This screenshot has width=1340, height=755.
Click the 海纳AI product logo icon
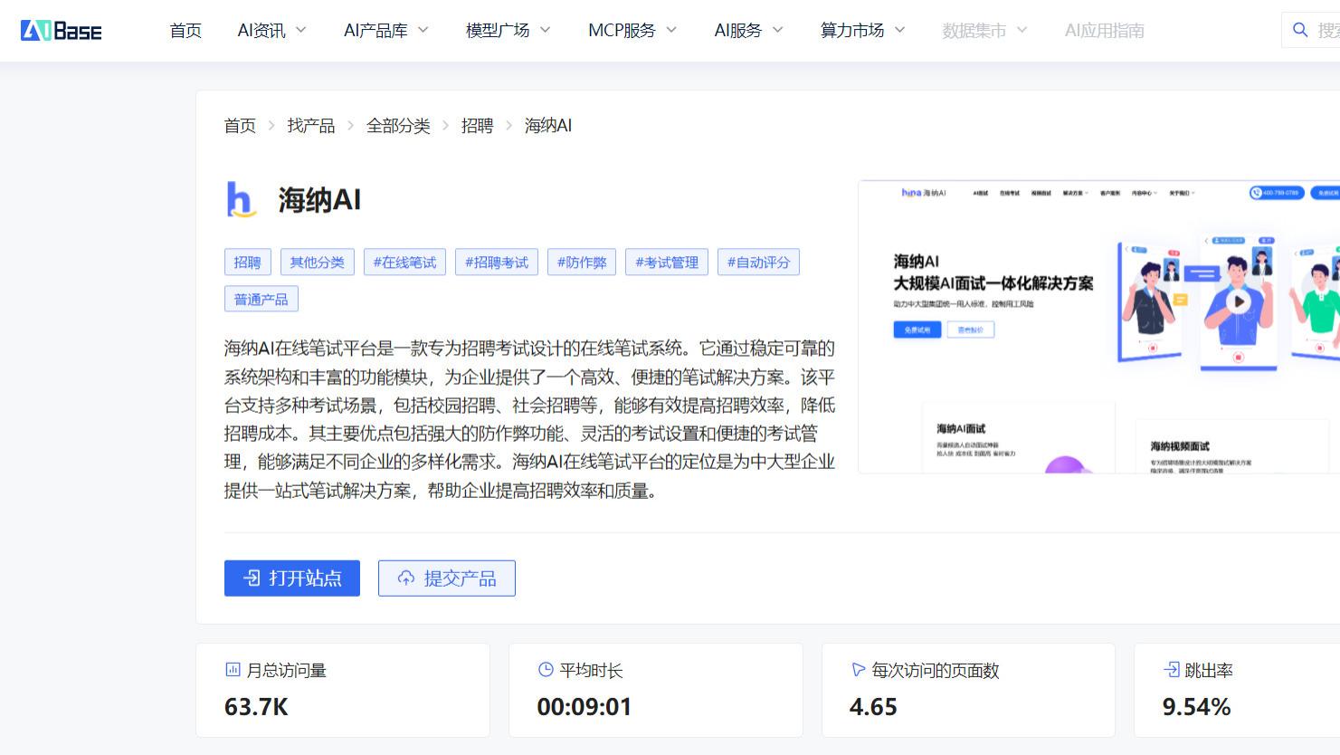pos(241,199)
